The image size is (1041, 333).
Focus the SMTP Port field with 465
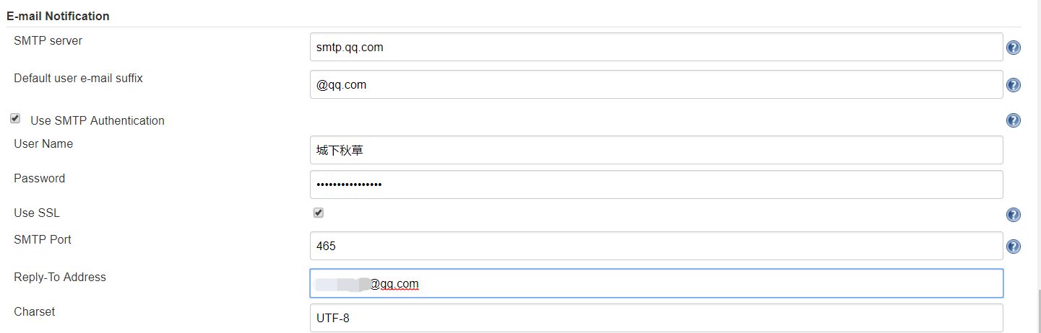coord(656,246)
